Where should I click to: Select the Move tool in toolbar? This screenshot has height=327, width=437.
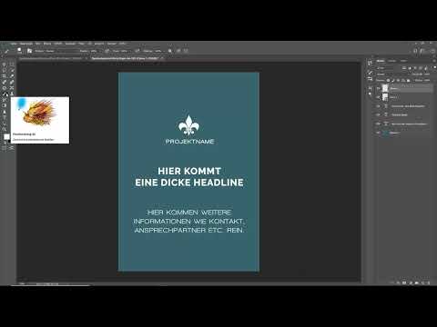(x=5, y=64)
